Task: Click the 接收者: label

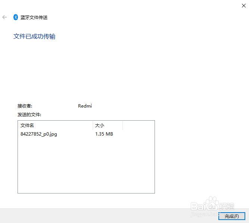Action: tap(25, 106)
